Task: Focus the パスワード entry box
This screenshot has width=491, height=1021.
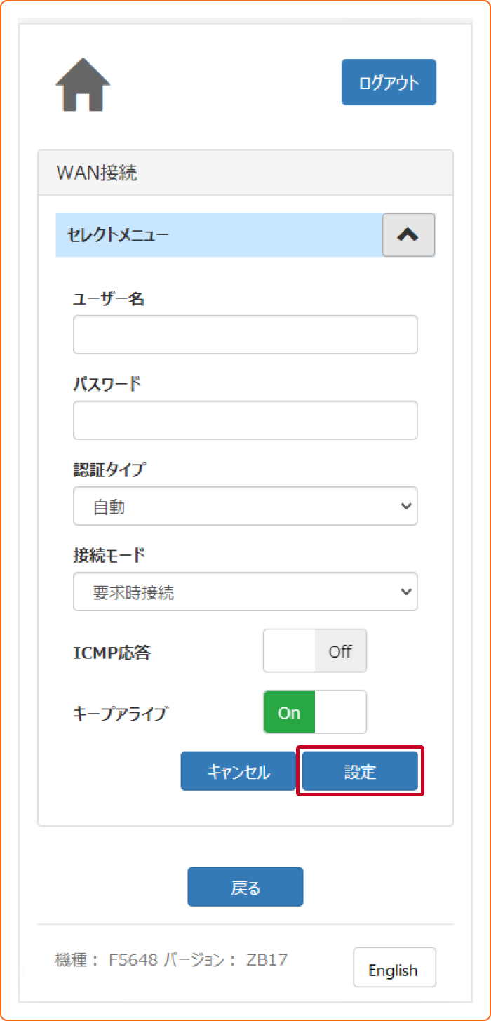Action: (x=245, y=420)
